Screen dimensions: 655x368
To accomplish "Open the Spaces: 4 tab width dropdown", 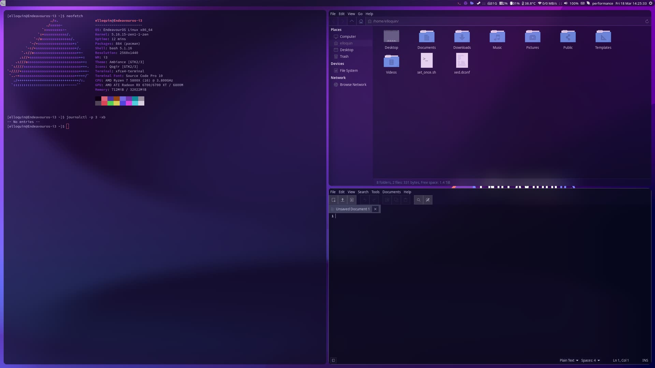I will click(x=590, y=360).
